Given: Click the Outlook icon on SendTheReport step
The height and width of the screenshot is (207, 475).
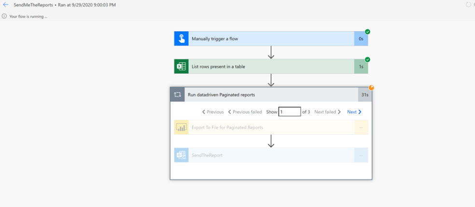Looking at the screenshot, I should pyautogui.click(x=182, y=155).
